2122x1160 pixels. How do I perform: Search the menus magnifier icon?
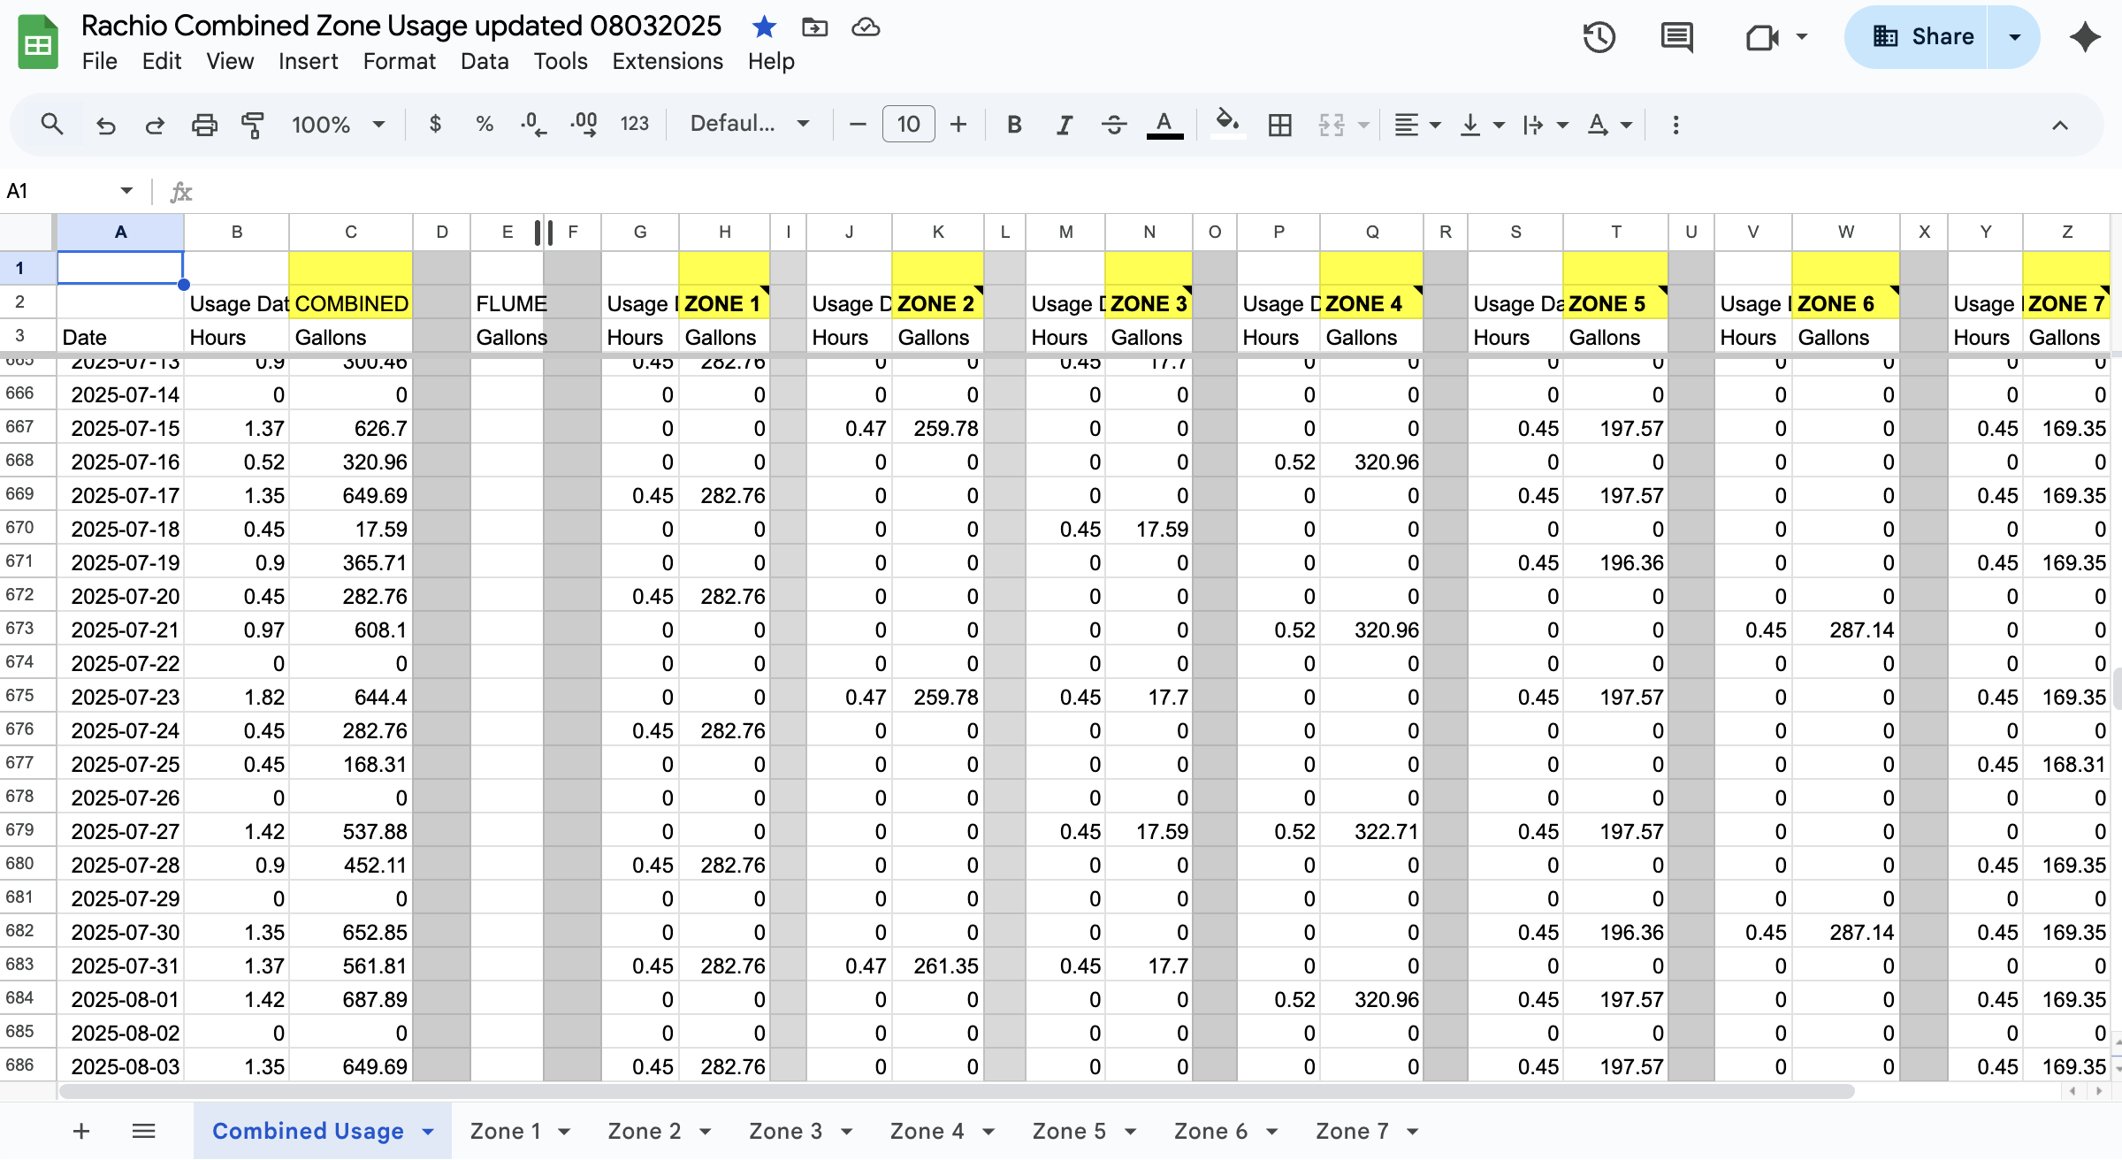[x=52, y=125]
